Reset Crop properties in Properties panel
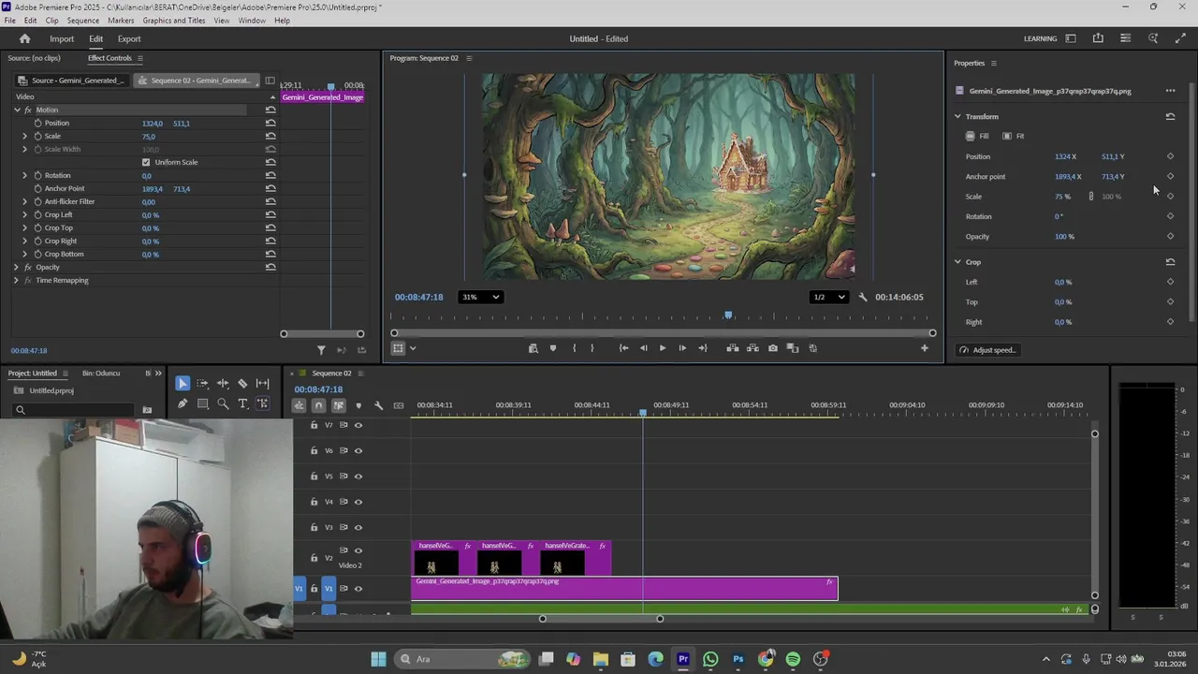The image size is (1198, 674). point(1170,262)
